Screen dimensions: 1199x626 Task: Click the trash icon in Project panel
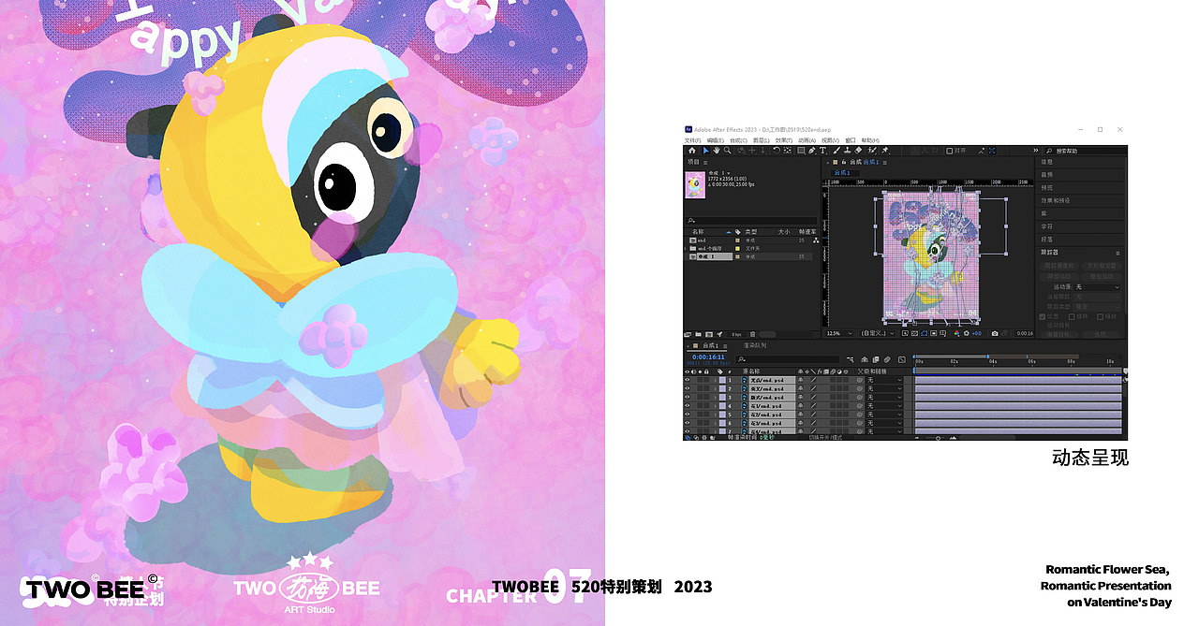752,334
